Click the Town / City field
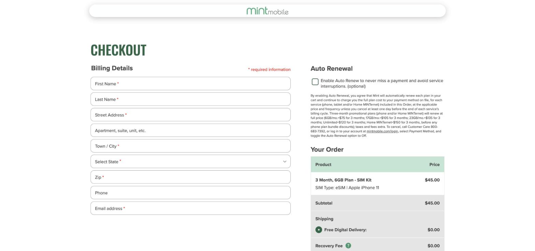535x251 pixels. [190, 146]
